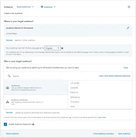Uncheck Enable Audience Expansion checkbox
The height and width of the screenshot is (138, 136).
coord(5,124)
